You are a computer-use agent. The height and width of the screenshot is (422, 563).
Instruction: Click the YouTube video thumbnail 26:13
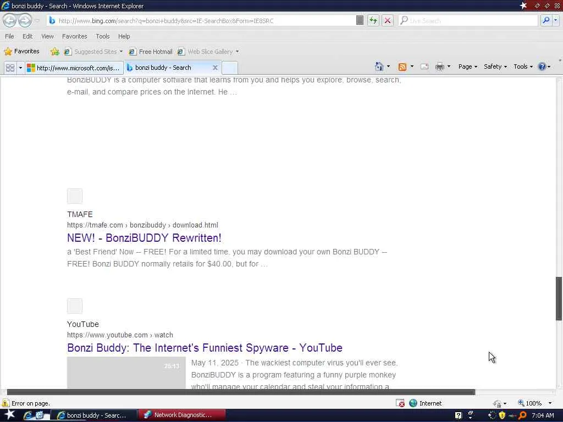(x=126, y=373)
